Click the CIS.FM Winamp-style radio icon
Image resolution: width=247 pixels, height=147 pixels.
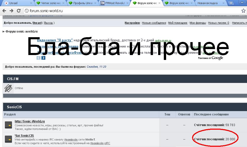8,88
